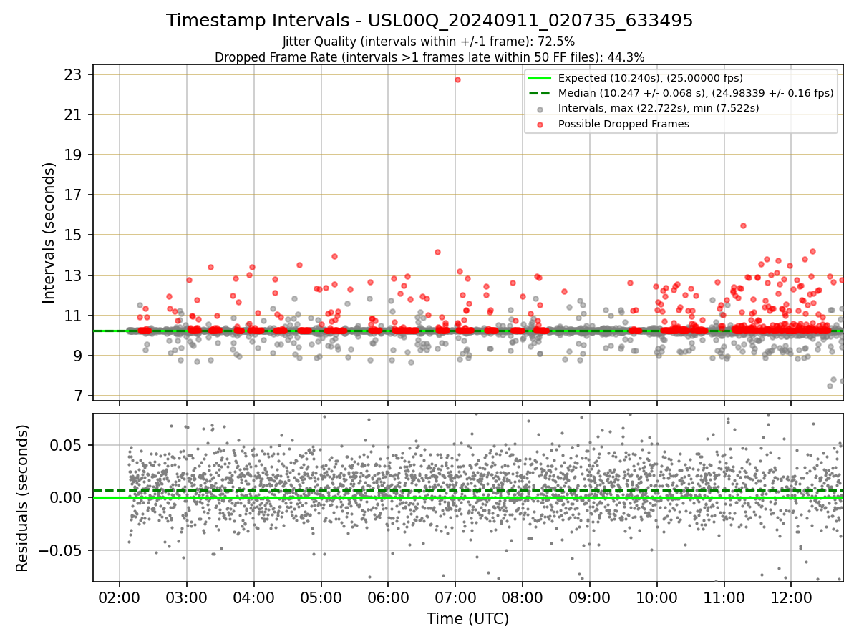Screen dimensions: 859x644
Task: Click the "Expected (10.240s), (25.00000 fps)" legend entry
Action: [x=650, y=78]
